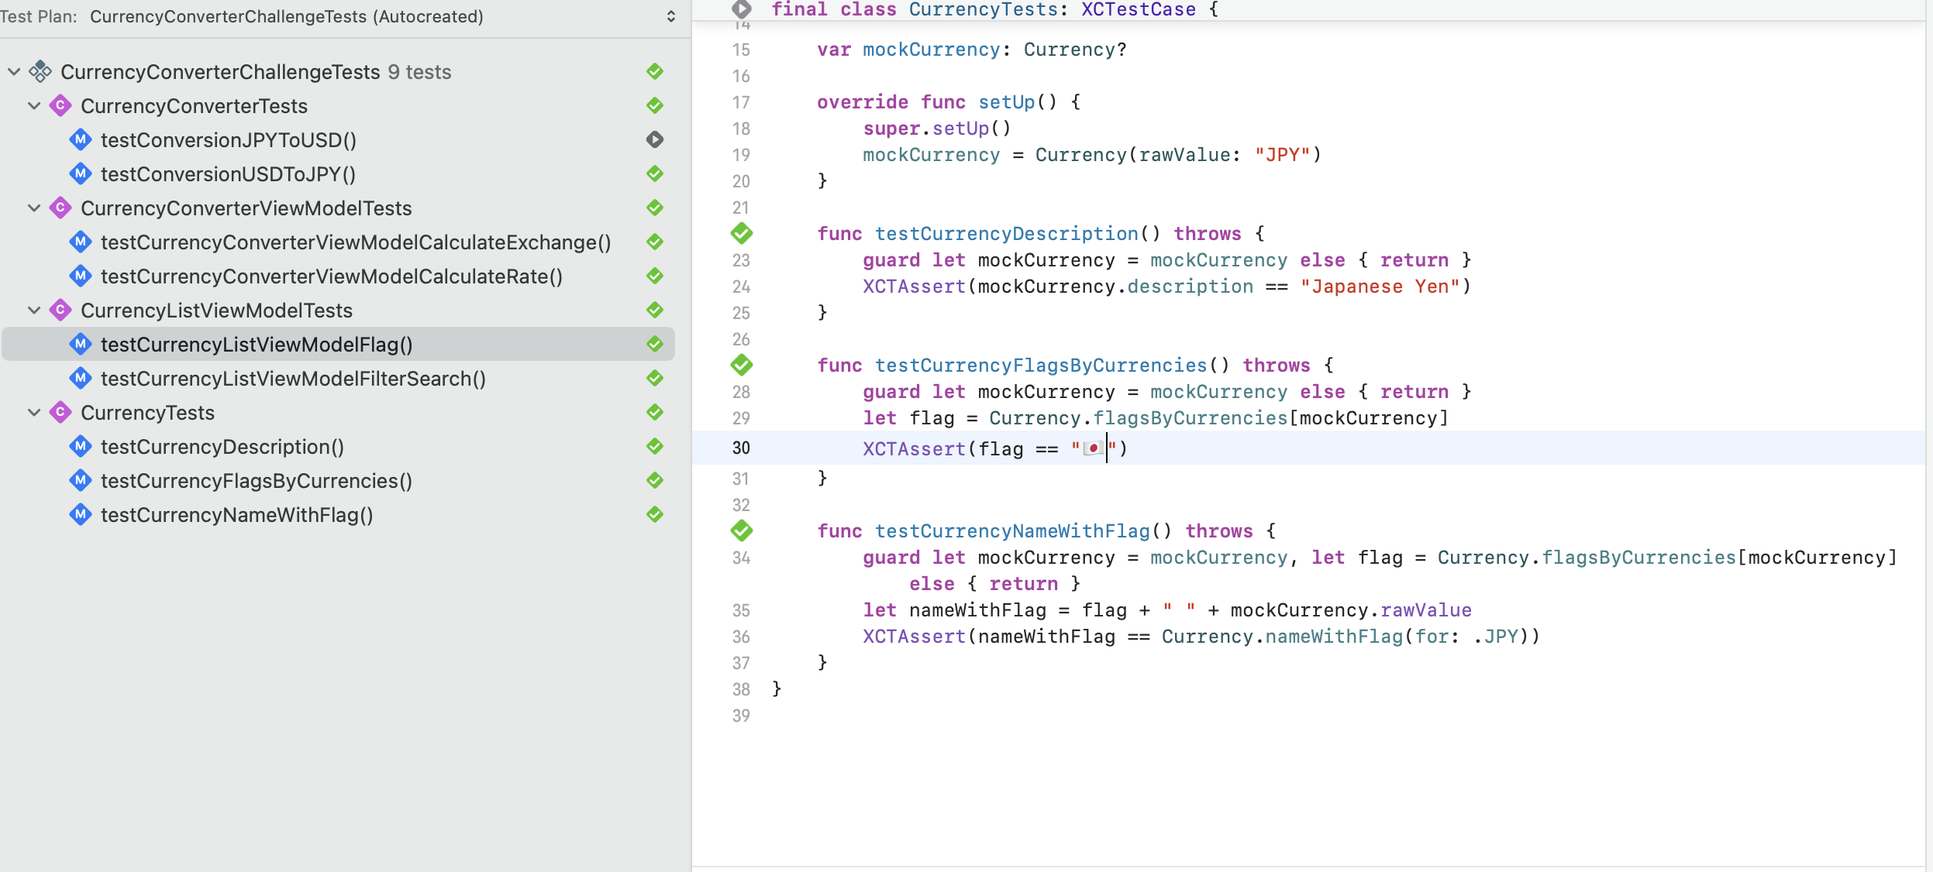Click the "JPY" string in setUp
The width and height of the screenshot is (1933, 872).
click(1283, 155)
